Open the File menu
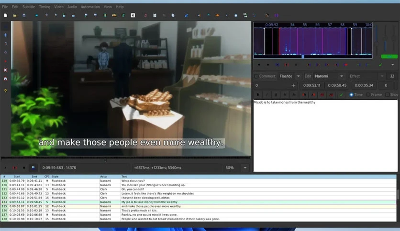The width and height of the screenshot is (400, 231). pyautogui.click(x=5, y=7)
